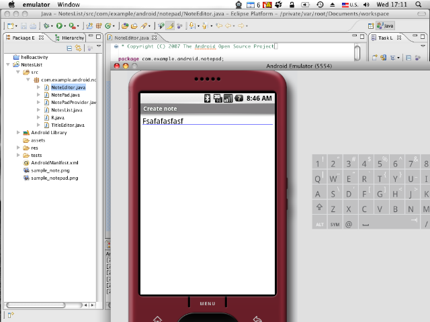Click the Previous Annotation toolbar icon
430x322 pixels.
205,25
